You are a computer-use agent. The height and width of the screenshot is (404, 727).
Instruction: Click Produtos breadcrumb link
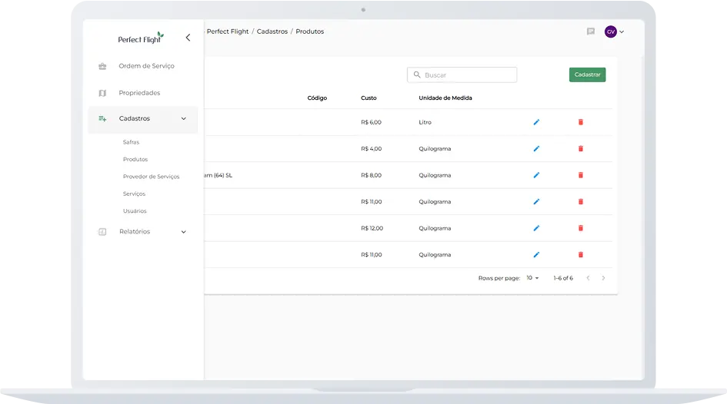pos(310,31)
